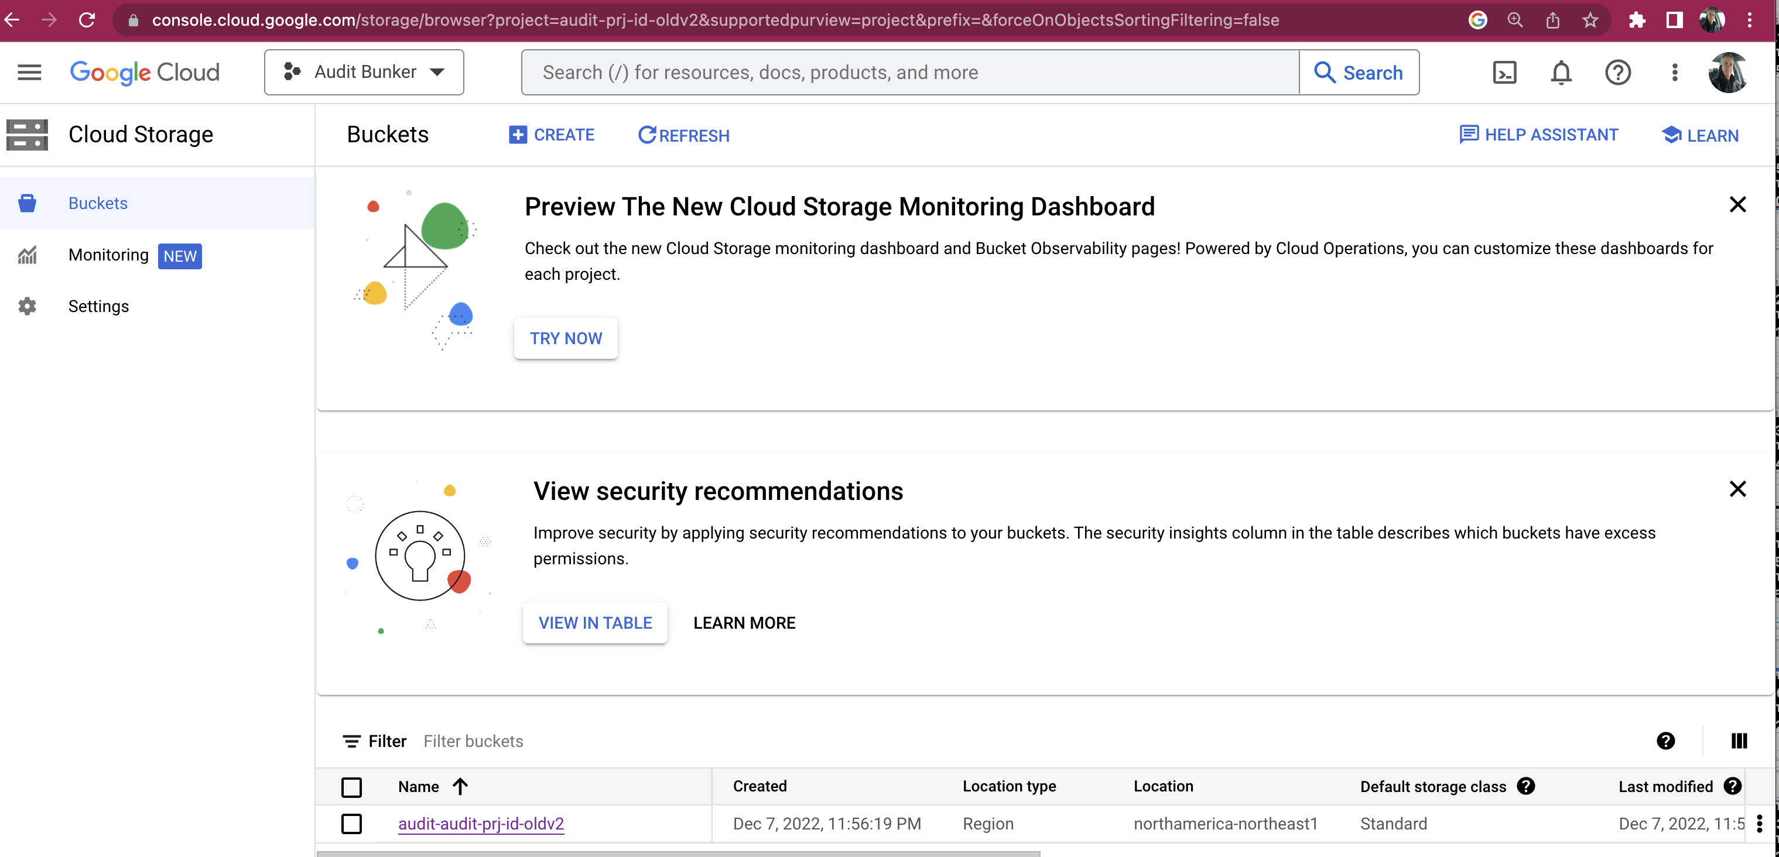The width and height of the screenshot is (1779, 857).
Task: Open the more options menu for the bucket row
Action: [1760, 823]
